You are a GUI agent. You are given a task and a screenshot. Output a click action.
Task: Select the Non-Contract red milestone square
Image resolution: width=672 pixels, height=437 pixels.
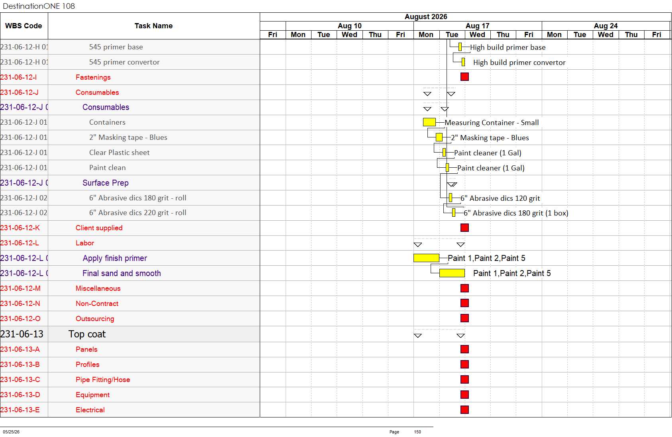pos(464,303)
